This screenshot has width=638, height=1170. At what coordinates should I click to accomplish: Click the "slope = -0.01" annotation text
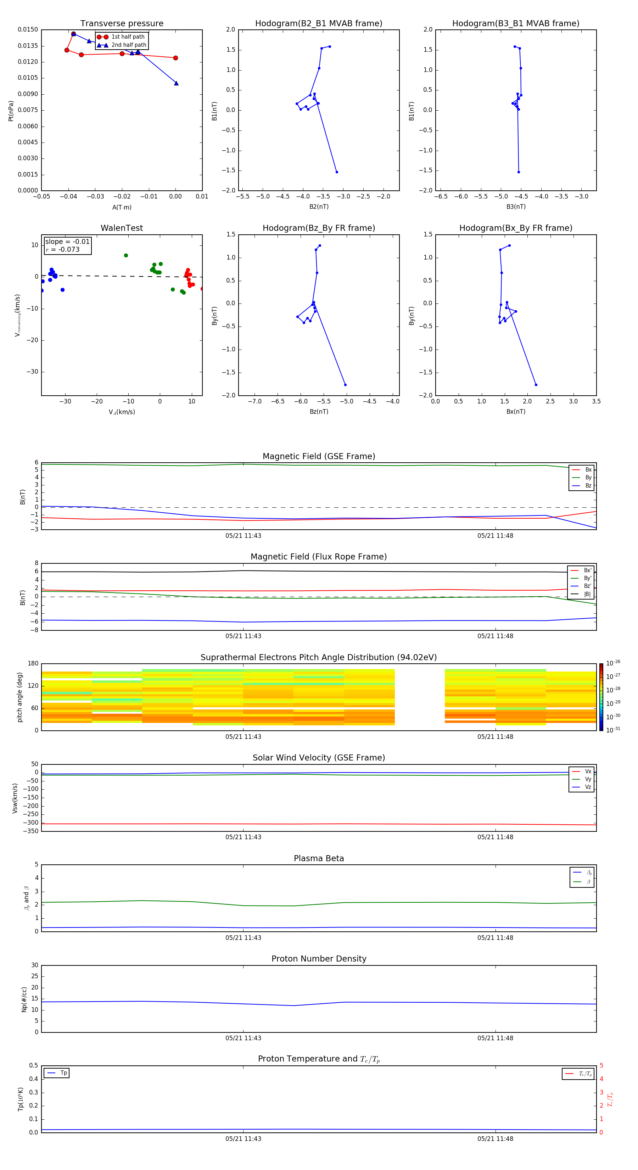coord(67,242)
